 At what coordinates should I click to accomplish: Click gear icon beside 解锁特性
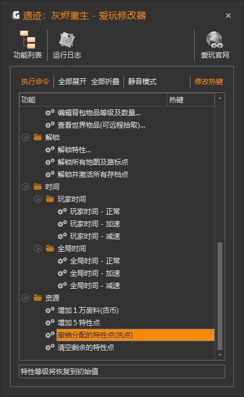point(50,149)
